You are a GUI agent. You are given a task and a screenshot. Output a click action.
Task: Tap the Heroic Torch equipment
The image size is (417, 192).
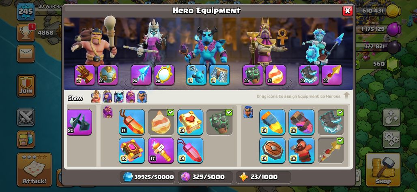click(161, 150)
